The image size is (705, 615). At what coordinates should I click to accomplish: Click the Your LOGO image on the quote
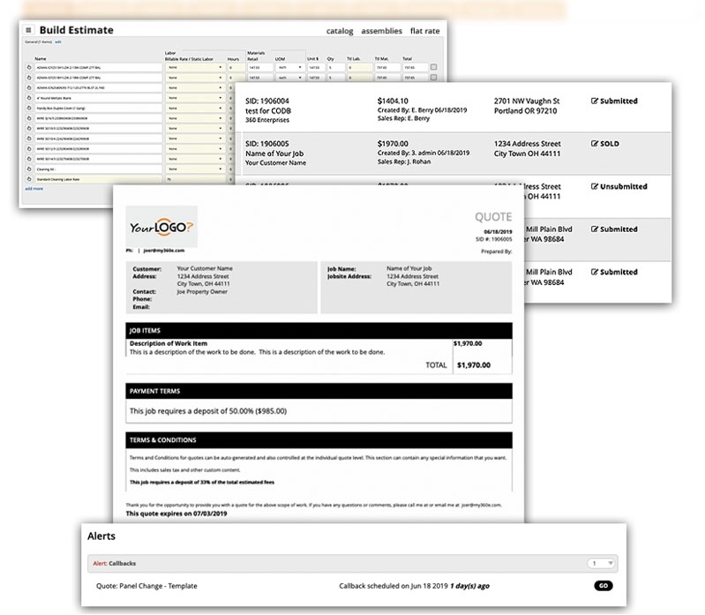(x=161, y=227)
